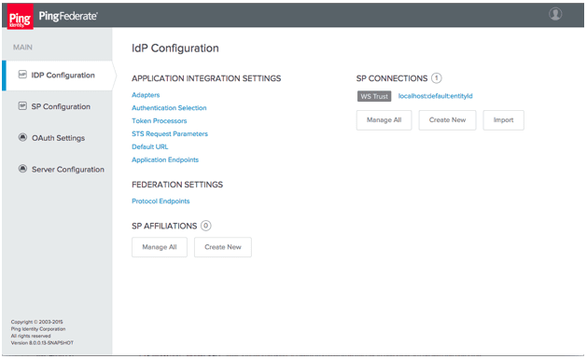Click the SP Connections count badge

[x=437, y=78]
